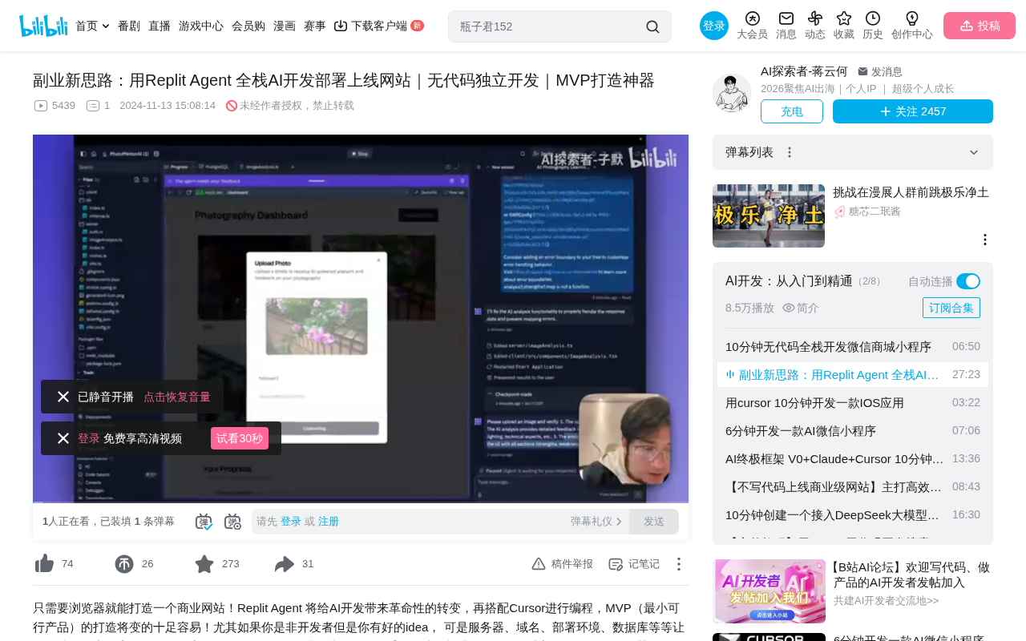Image resolution: width=1026 pixels, height=641 pixels.
Task: Open the 游戏中心 nav item
Action: pyautogui.click(x=201, y=26)
